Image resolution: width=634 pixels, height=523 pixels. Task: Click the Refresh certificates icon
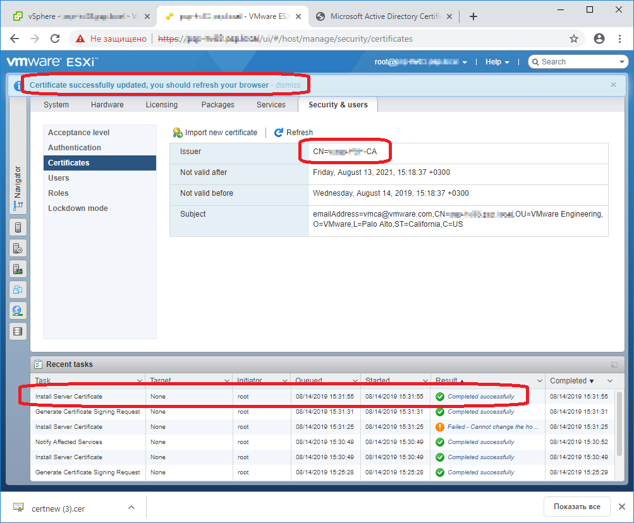pos(279,133)
